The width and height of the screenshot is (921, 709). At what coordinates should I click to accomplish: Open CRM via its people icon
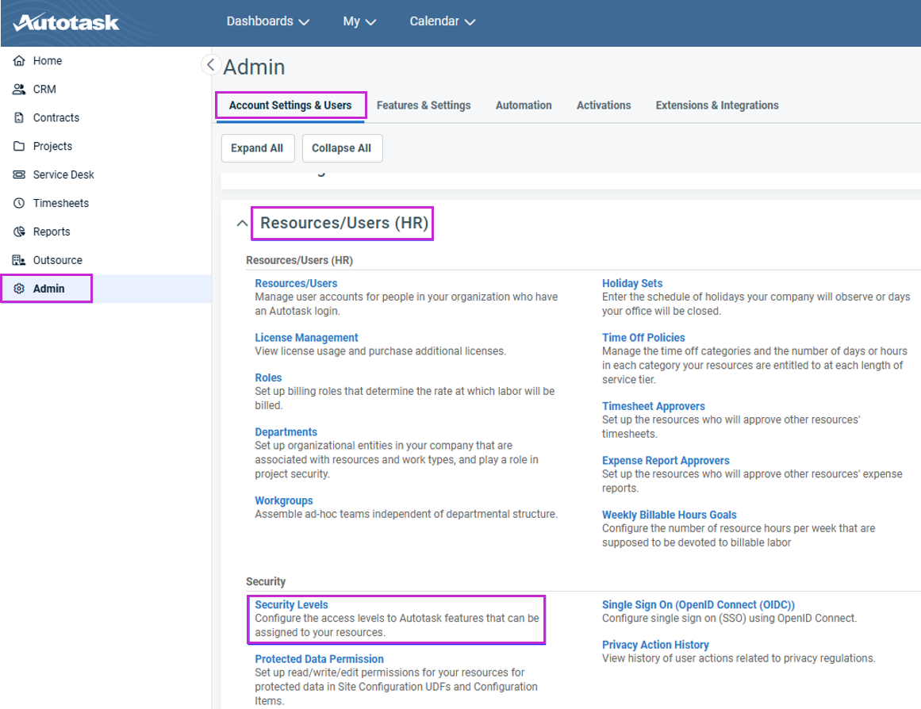pyautogui.click(x=19, y=90)
